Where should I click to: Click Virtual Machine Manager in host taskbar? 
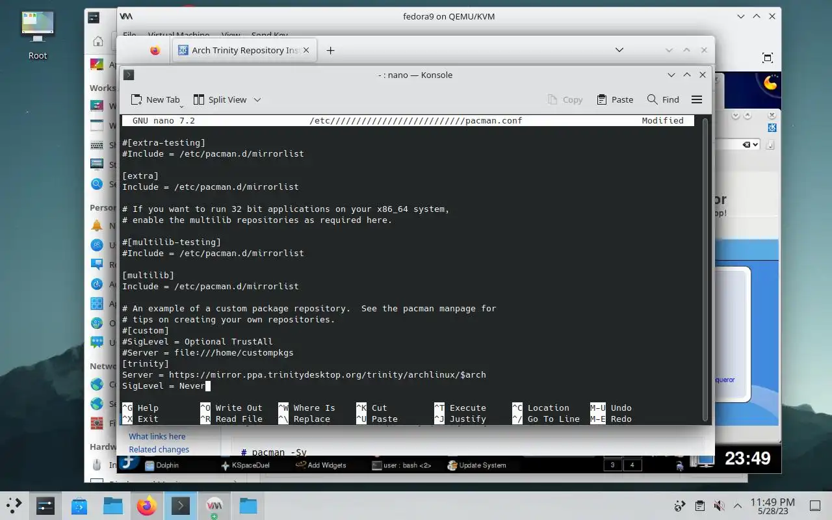214,506
